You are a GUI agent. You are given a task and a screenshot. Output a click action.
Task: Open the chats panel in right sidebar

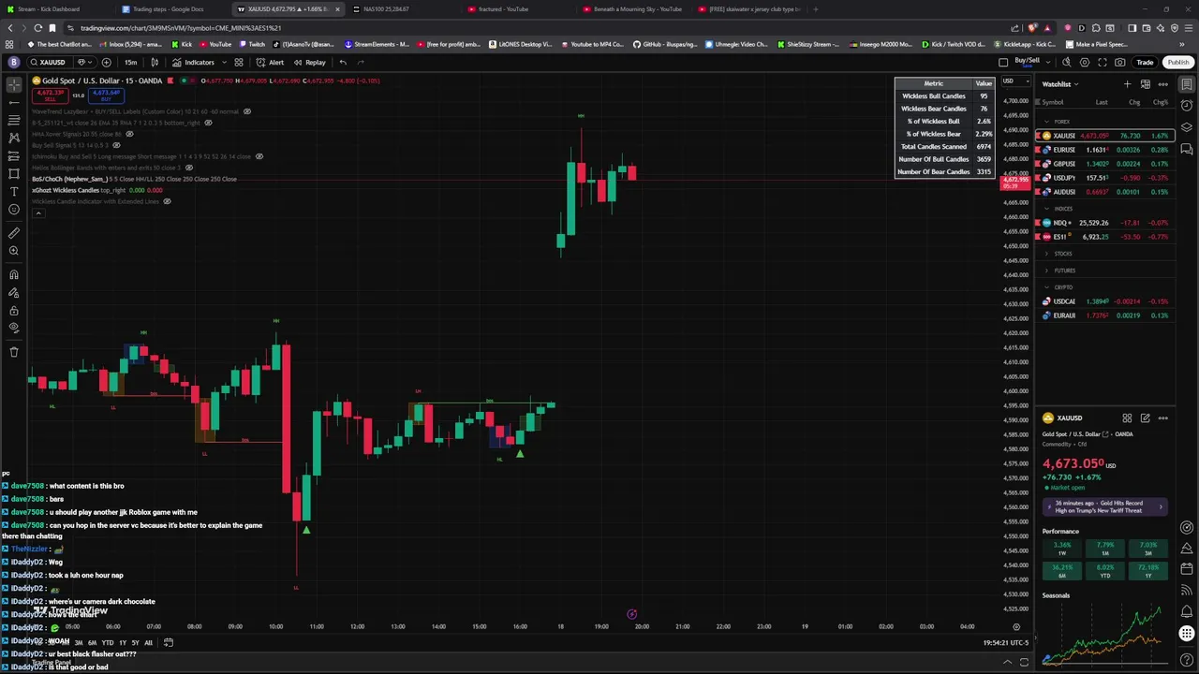(1187, 149)
